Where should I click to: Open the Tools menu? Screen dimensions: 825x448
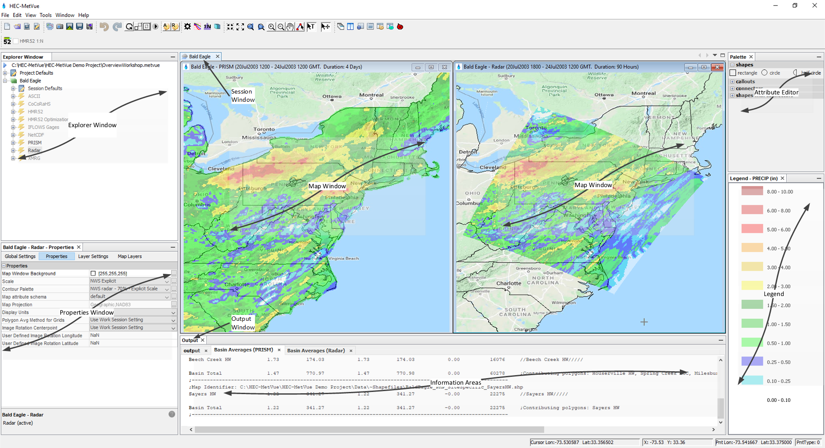[x=46, y=15]
